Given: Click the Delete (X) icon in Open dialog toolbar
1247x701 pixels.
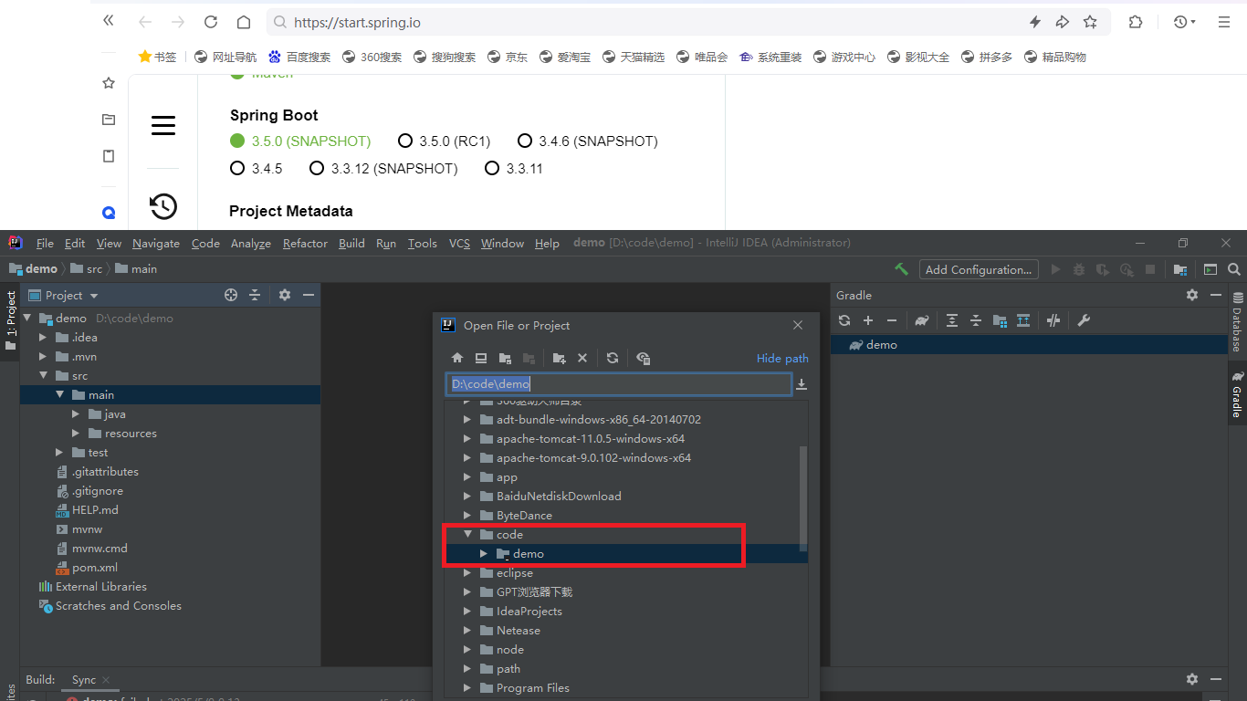Looking at the screenshot, I should 582,359.
